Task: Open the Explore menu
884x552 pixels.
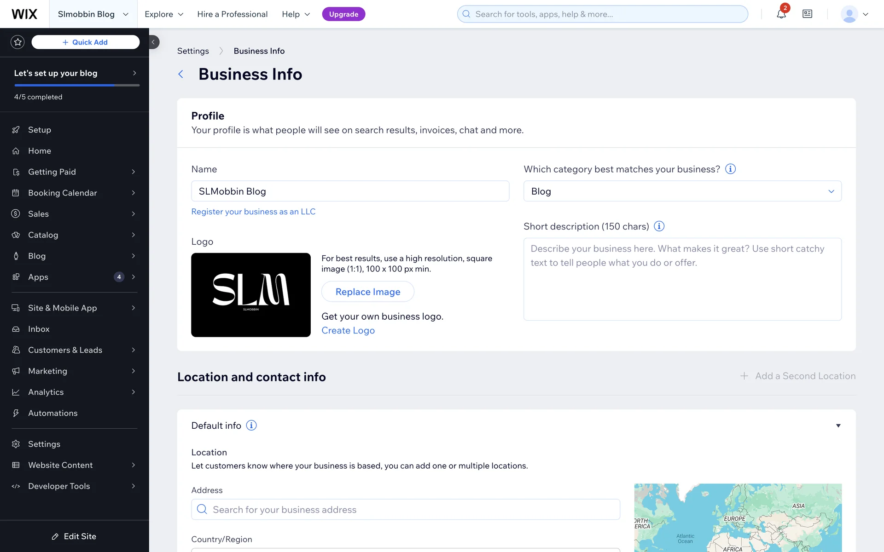Action: 164,14
